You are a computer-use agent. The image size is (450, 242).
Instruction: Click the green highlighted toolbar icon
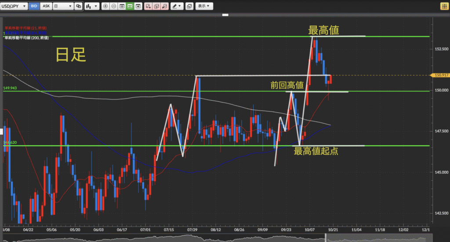130,7
